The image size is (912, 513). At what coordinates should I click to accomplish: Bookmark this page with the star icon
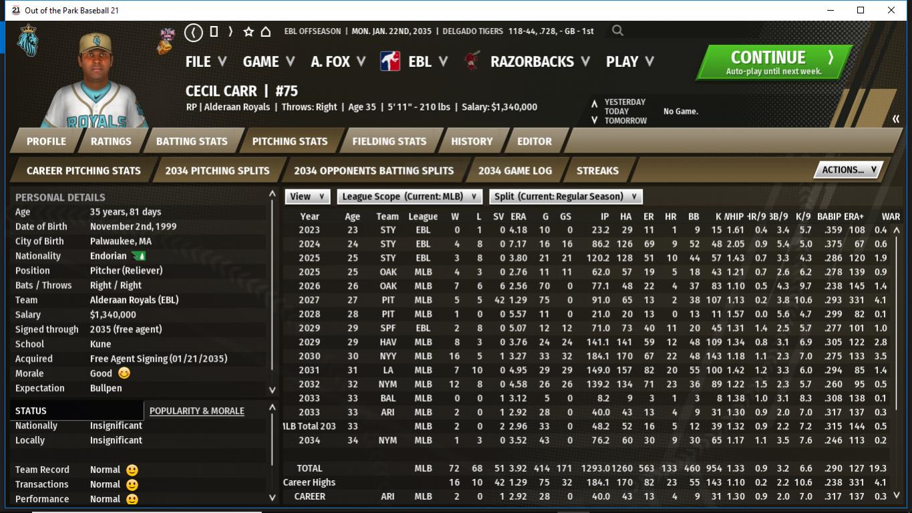click(x=249, y=31)
